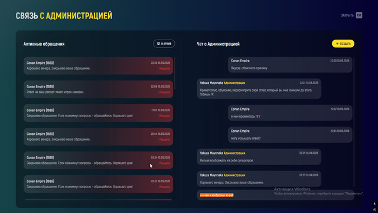Open the ticket with timestamp 20:34
The image size is (378, 213).
[99, 160]
